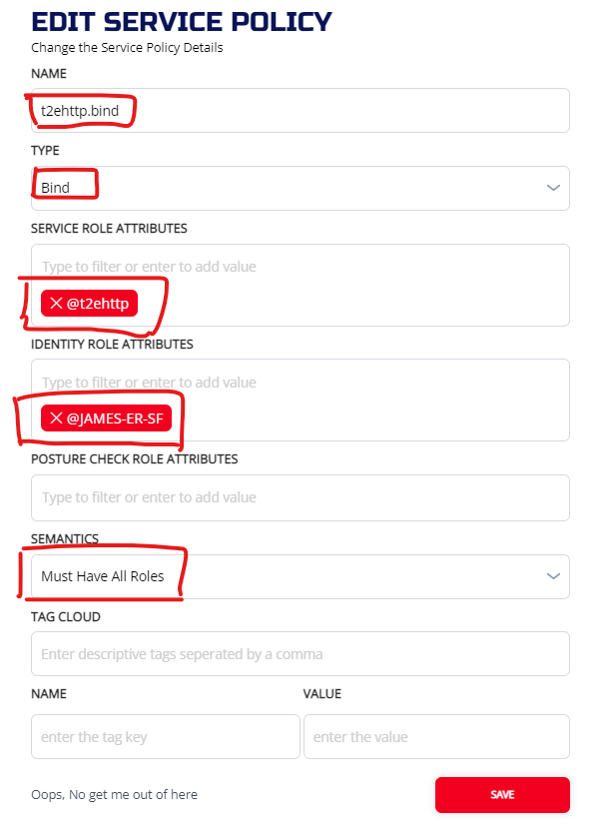The image size is (611, 829).
Task: Click the Identity Role Attributes filter input
Action: tap(300, 383)
